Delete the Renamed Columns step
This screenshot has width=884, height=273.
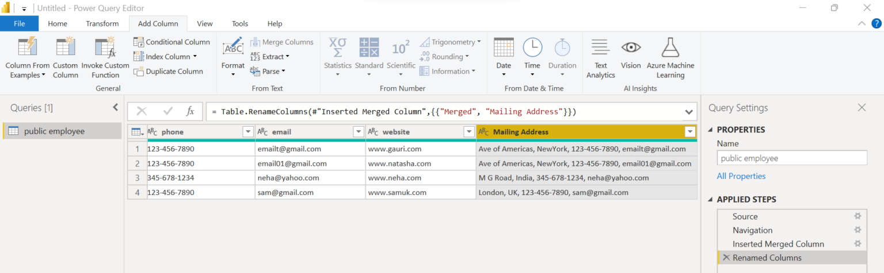click(726, 258)
